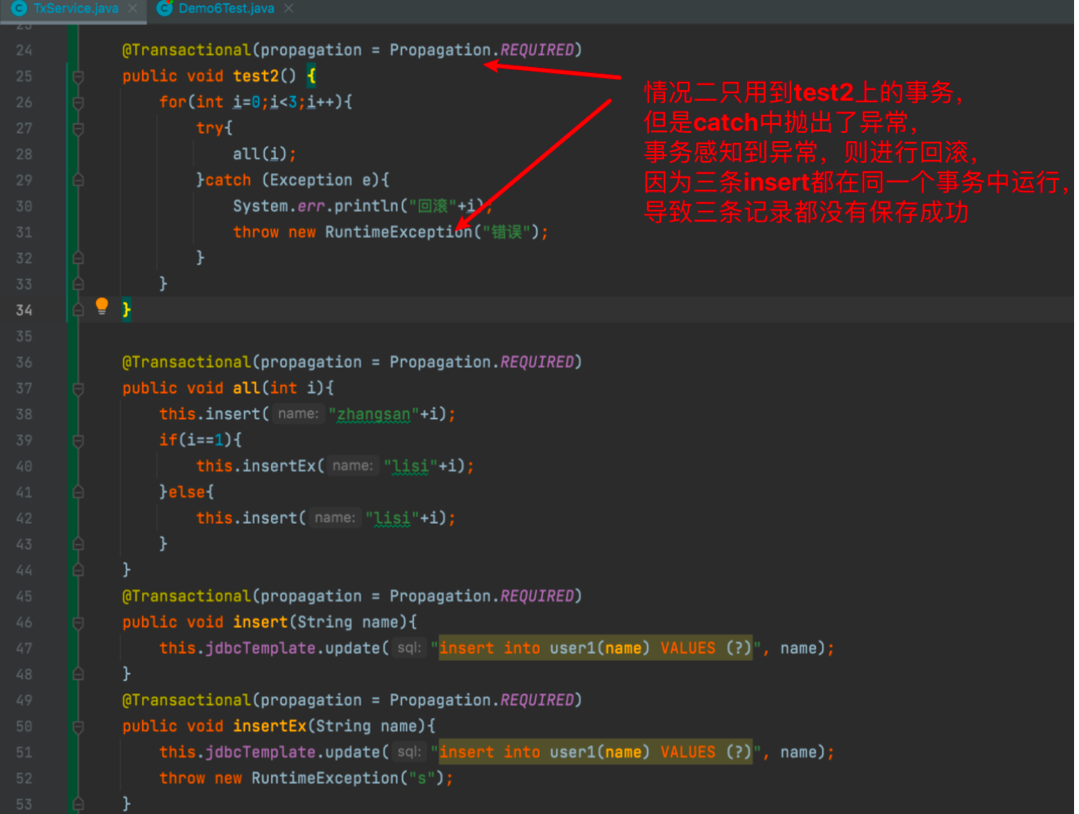Click line number 47 in the gutter
This screenshot has width=1079, height=814.
[24, 648]
